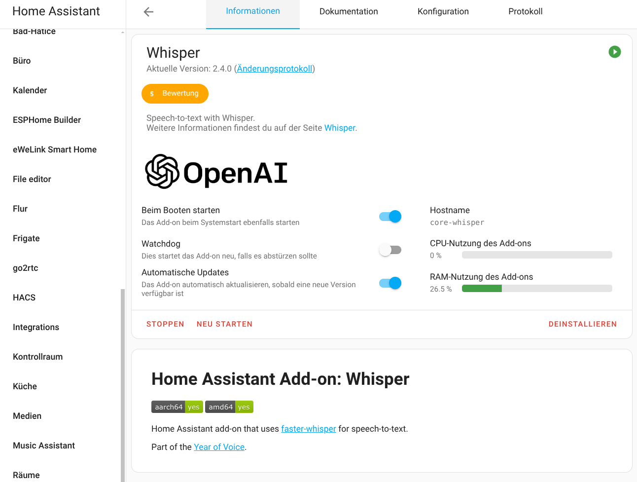The image size is (637, 482).
Task: Enable the Watchdog switch
Action: (390, 250)
